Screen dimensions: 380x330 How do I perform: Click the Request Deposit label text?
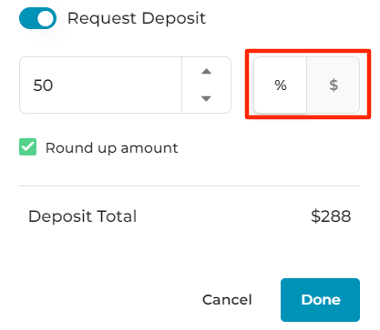coord(137,18)
